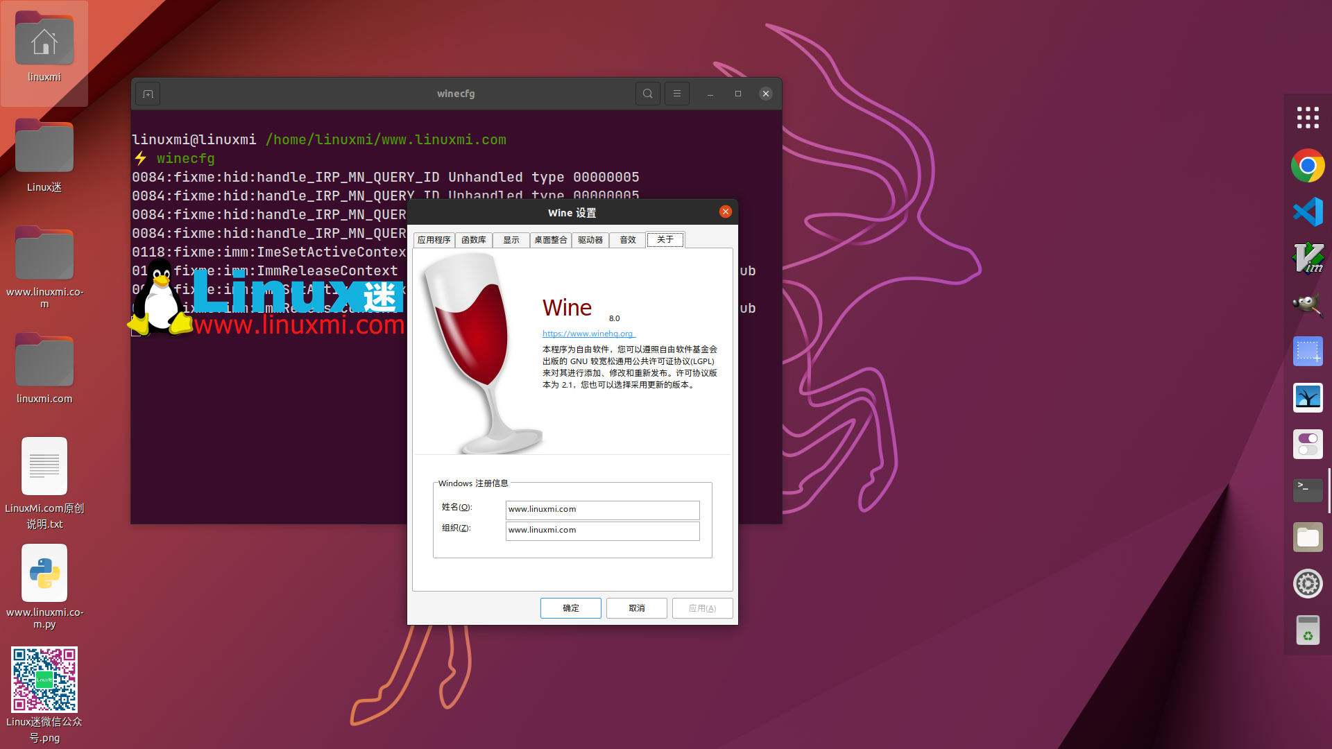Open the Linux迷微信公众号.png QR image
Screen dimensions: 1332x749
tap(44, 680)
